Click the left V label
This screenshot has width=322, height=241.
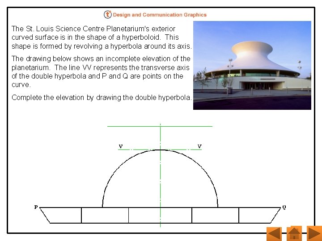[121, 146]
